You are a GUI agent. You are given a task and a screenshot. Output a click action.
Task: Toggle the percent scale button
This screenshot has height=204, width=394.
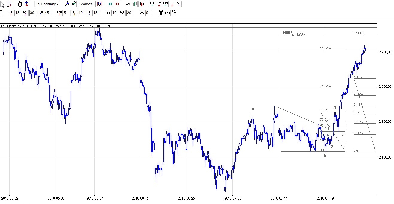point(179,4)
